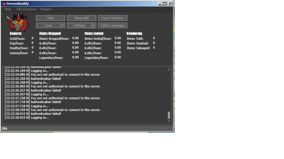Open the Plugins tab
Screen dimensions: 284x159
point(46,9)
